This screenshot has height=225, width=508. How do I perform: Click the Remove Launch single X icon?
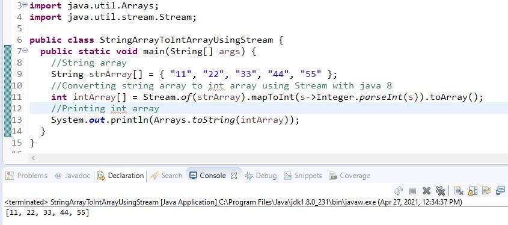427,191
